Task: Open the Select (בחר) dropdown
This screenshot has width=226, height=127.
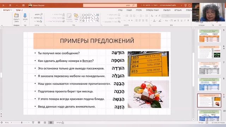Action: pos(38,21)
